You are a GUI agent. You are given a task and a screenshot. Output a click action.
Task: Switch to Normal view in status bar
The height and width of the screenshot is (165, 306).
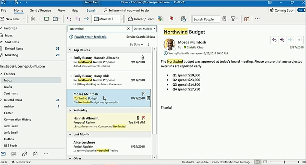258,162
